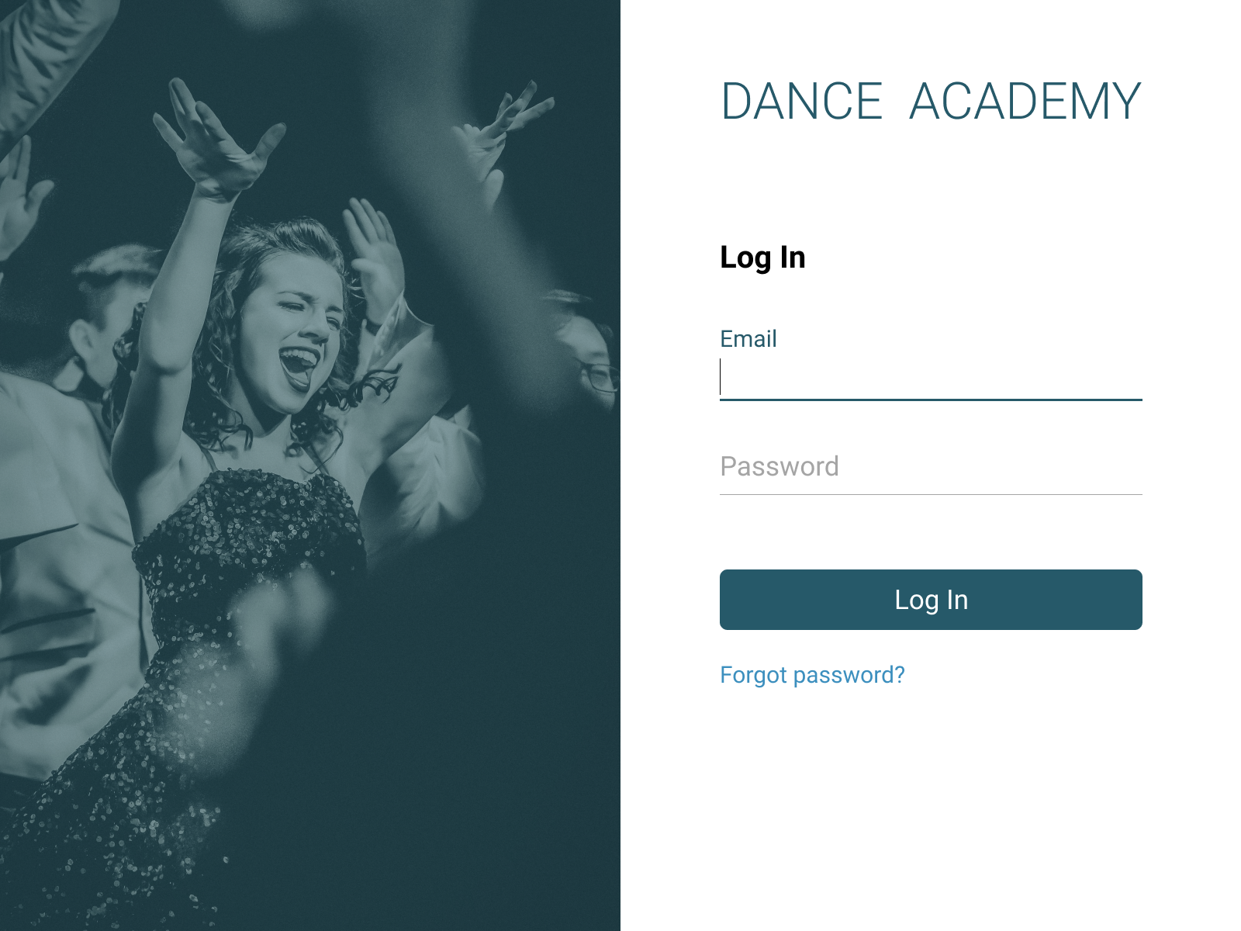The width and height of the screenshot is (1241, 931).
Task: Click the Email input field
Action: (x=931, y=378)
